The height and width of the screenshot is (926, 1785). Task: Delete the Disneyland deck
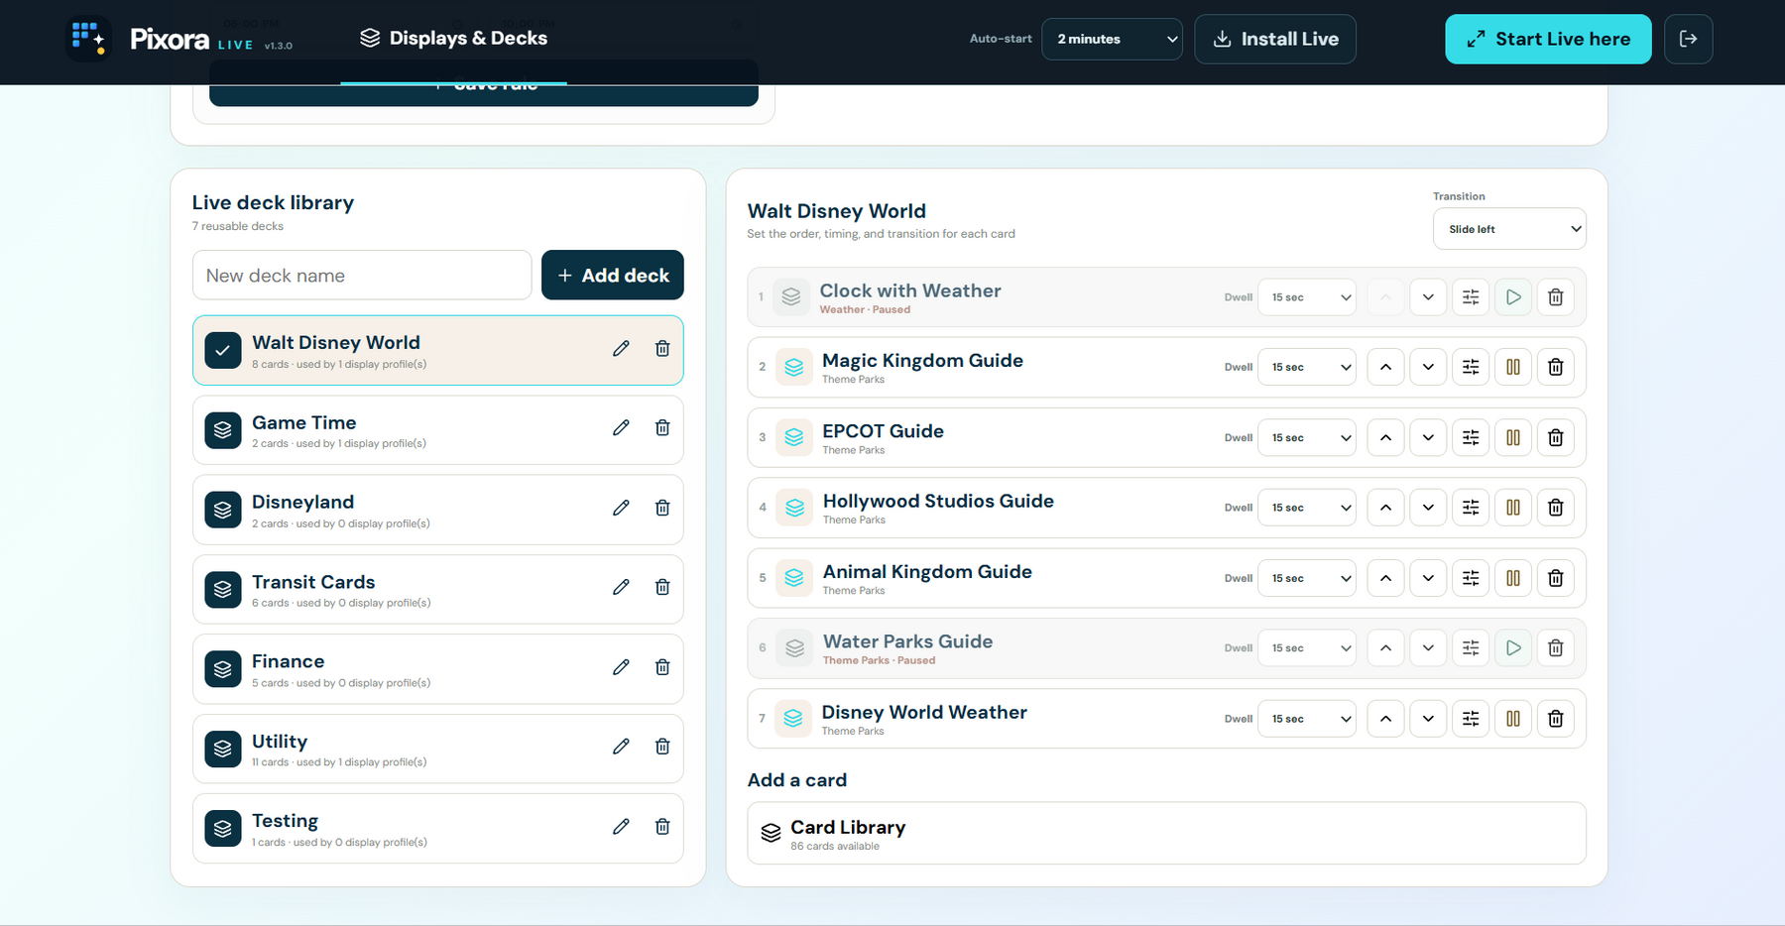662,508
